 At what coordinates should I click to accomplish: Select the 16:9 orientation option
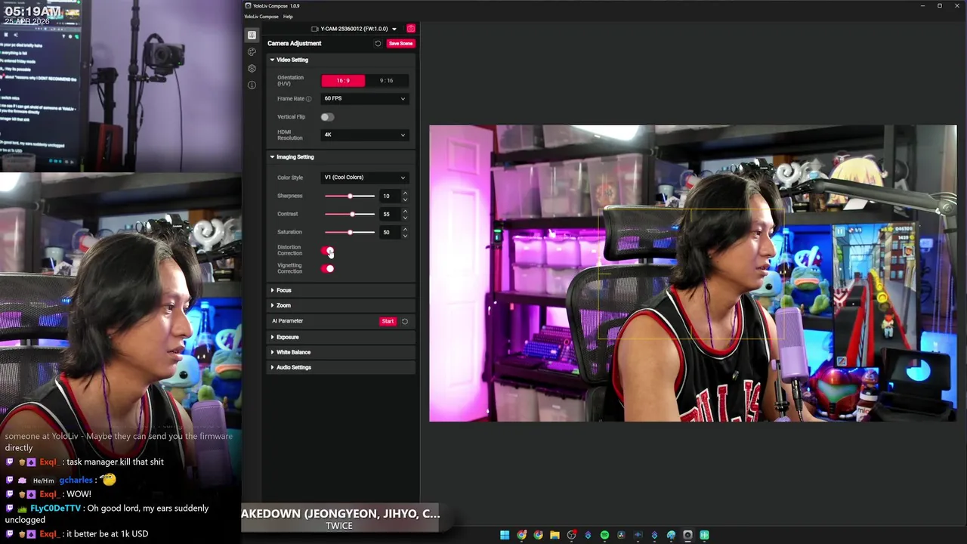pos(343,80)
